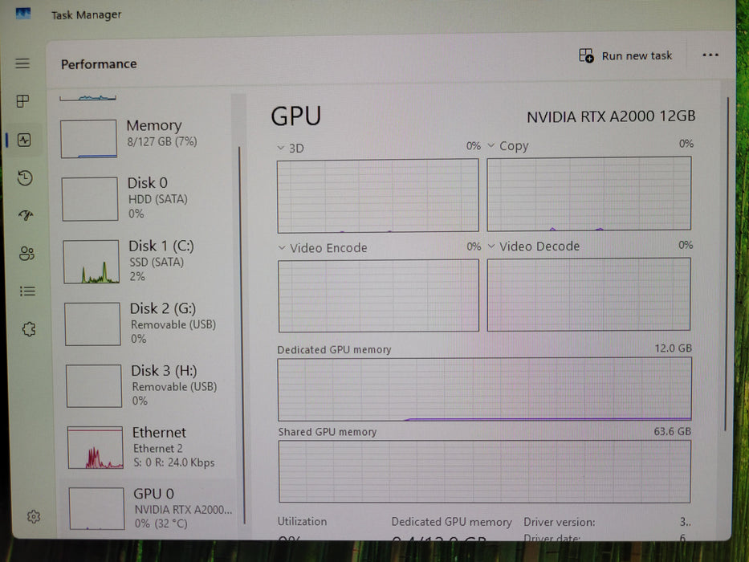This screenshot has width=749, height=562.
Task: Click the device list scrollbar
Action: click(241, 335)
